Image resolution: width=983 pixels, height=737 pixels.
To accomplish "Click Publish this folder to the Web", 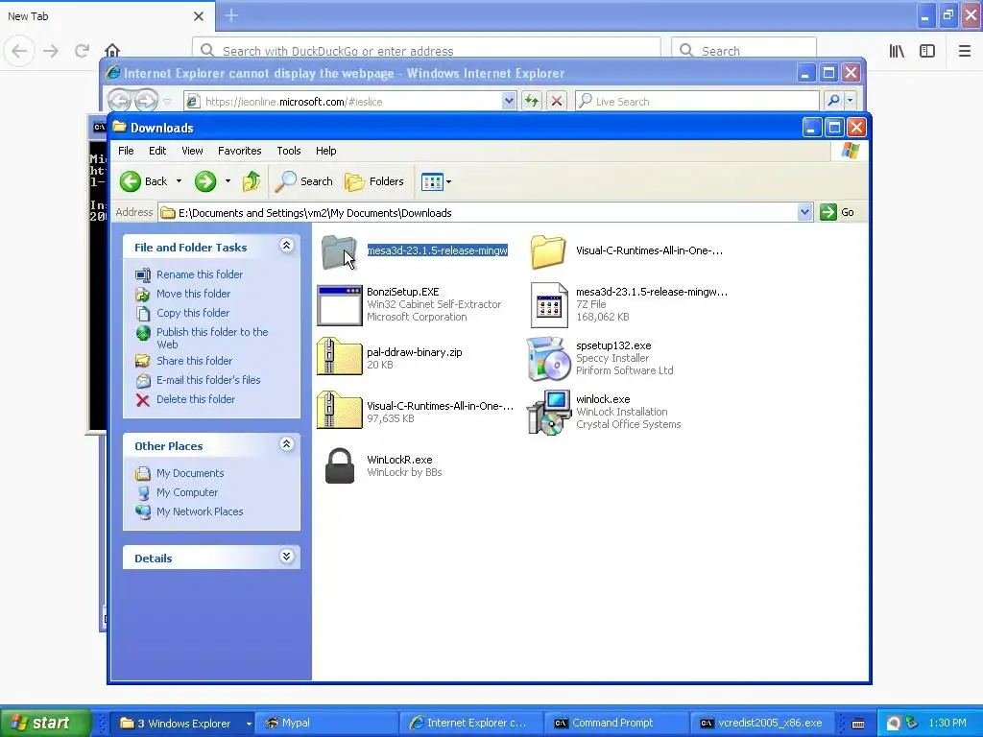I will coord(212,338).
